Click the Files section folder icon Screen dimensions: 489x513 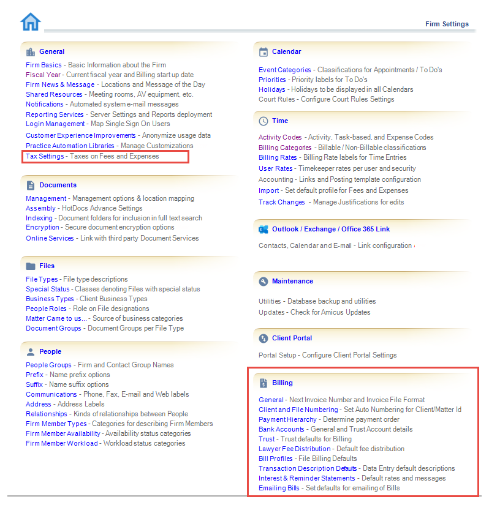[x=31, y=266]
